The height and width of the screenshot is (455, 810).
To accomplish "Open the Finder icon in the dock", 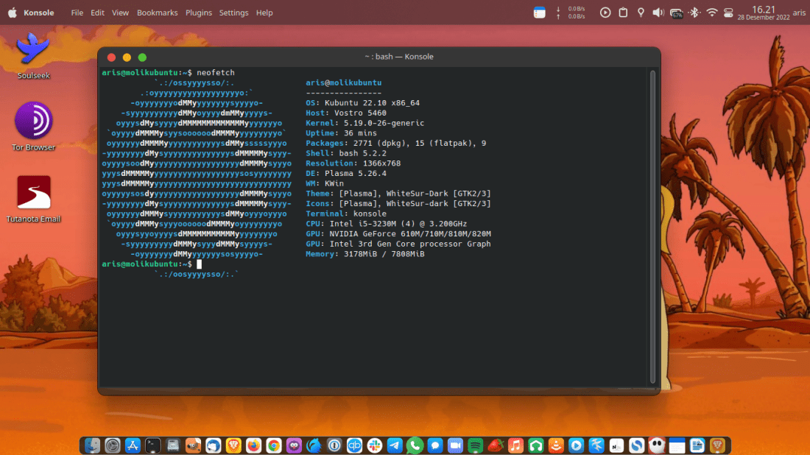I will 93,445.
